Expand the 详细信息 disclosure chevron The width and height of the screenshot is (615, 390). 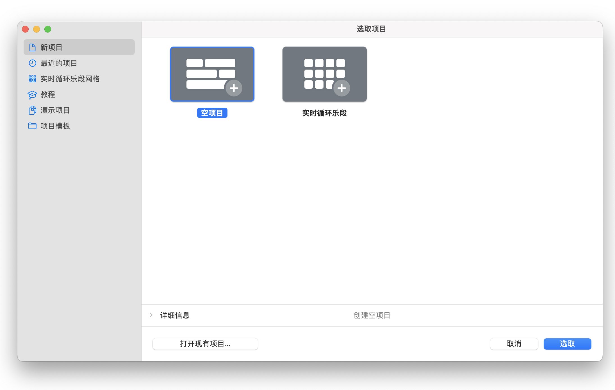point(151,315)
